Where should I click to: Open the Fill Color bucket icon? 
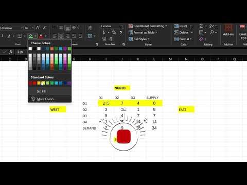31,36
